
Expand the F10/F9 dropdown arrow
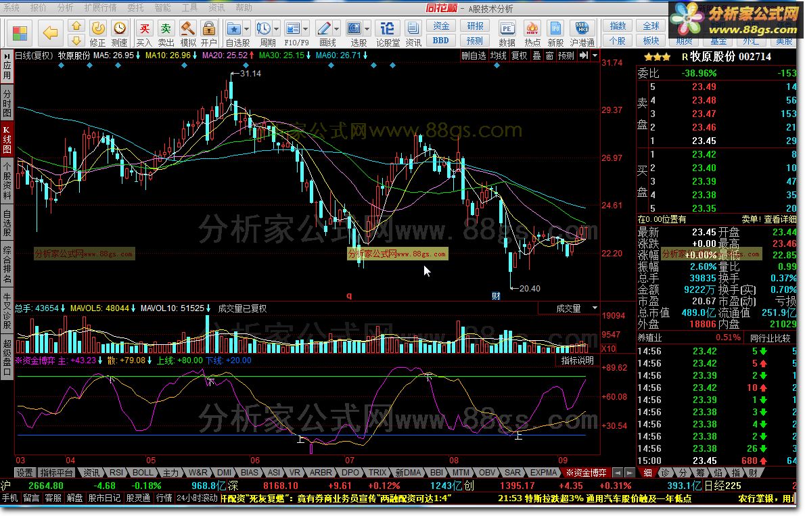[x=306, y=29]
